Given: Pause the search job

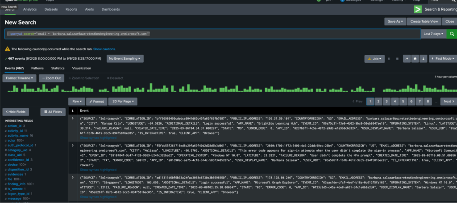Looking at the screenshot, I should coord(389,59).
